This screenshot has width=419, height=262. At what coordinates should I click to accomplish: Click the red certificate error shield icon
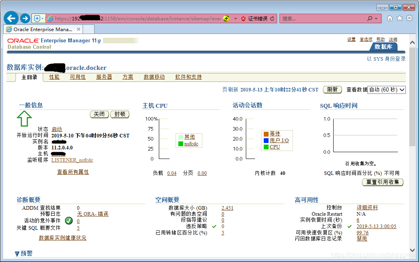[x=243, y=19]
